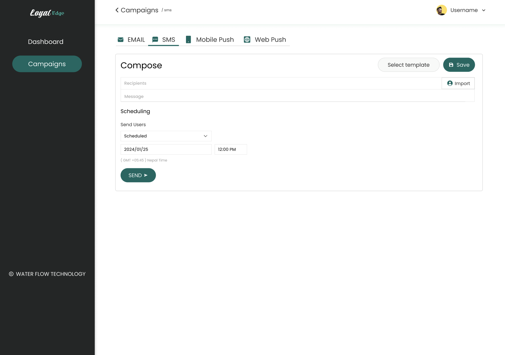Click the date field 2024/01/25
This screenshot has height=355, width=505.
click(x=166, y=149)
